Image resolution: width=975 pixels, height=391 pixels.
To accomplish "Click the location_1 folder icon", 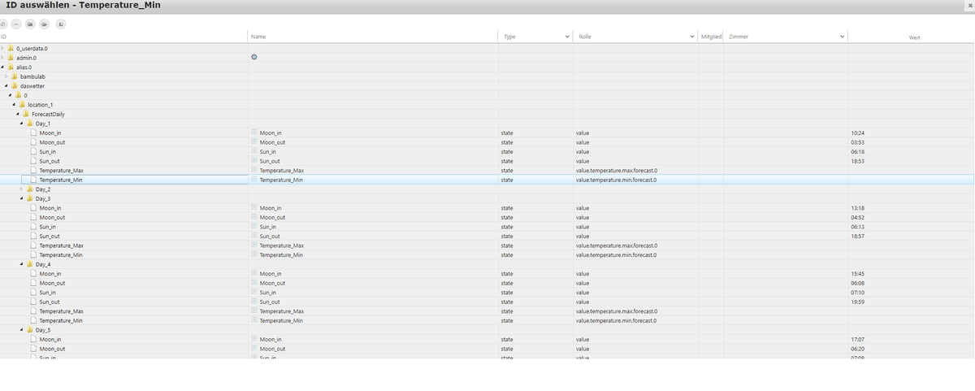I will [23, 105].
